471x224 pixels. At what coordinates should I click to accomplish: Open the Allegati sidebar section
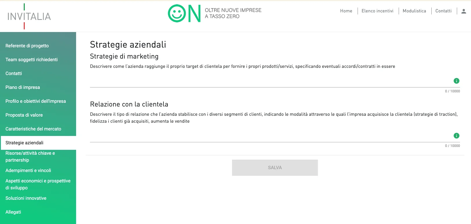point(13,212)
